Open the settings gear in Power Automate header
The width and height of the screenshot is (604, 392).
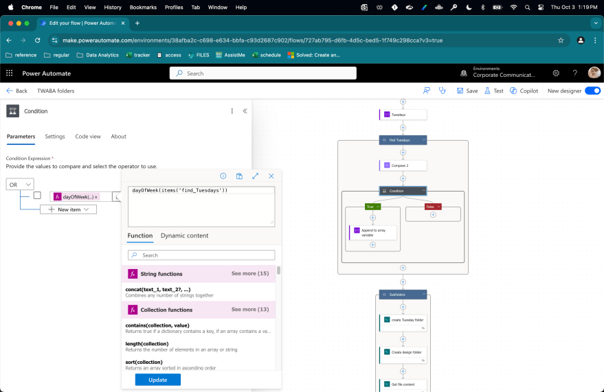click(556, 73)
